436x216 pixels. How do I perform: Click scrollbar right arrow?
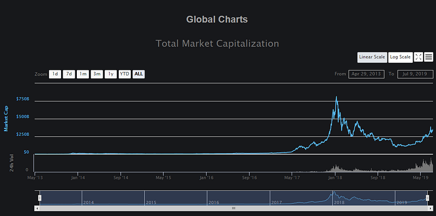tap(431, 208)
